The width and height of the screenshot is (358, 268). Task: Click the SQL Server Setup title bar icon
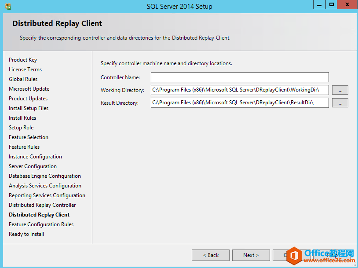click(8, 7)
